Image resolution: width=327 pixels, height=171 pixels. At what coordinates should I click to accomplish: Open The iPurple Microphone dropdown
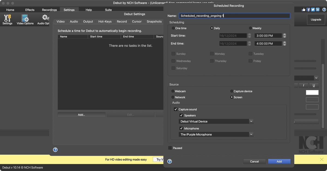coord(251,134)
